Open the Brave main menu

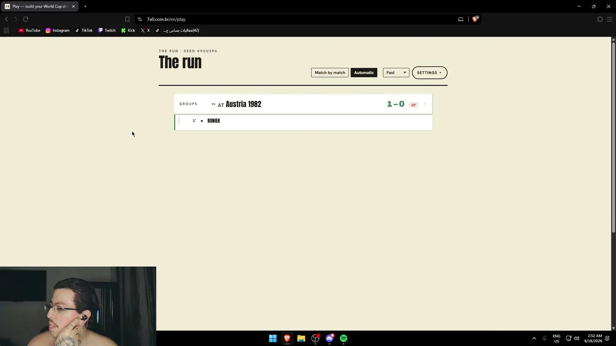click(x=610, y=19)
